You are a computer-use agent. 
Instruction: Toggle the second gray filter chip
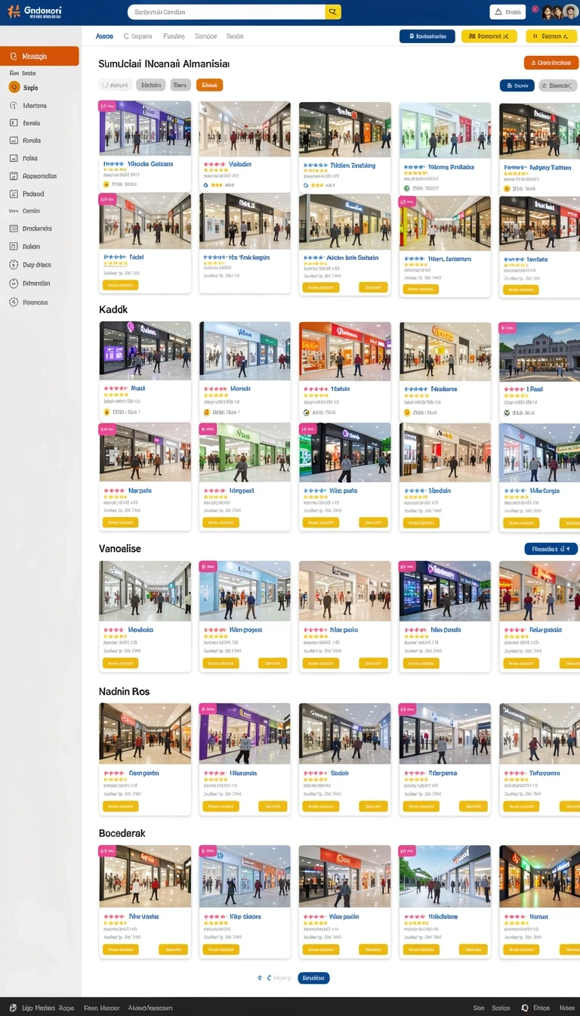152,85
